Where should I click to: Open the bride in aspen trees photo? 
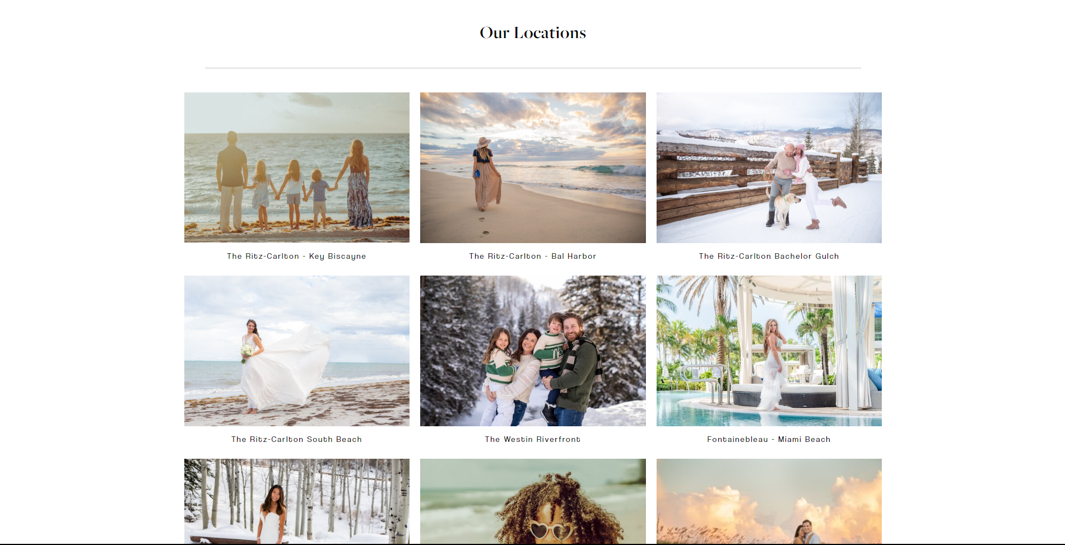coord(297,501)
